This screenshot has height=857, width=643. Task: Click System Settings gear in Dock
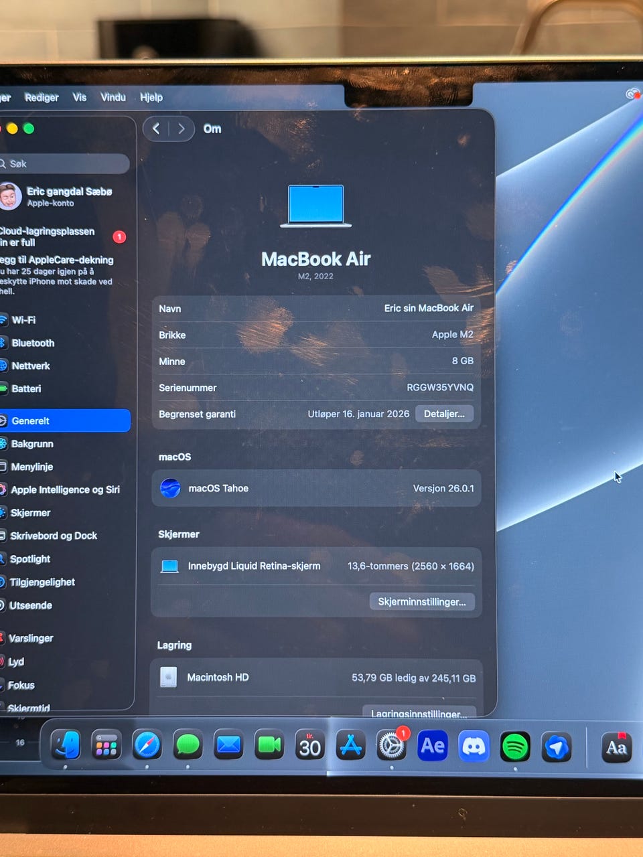392,746
